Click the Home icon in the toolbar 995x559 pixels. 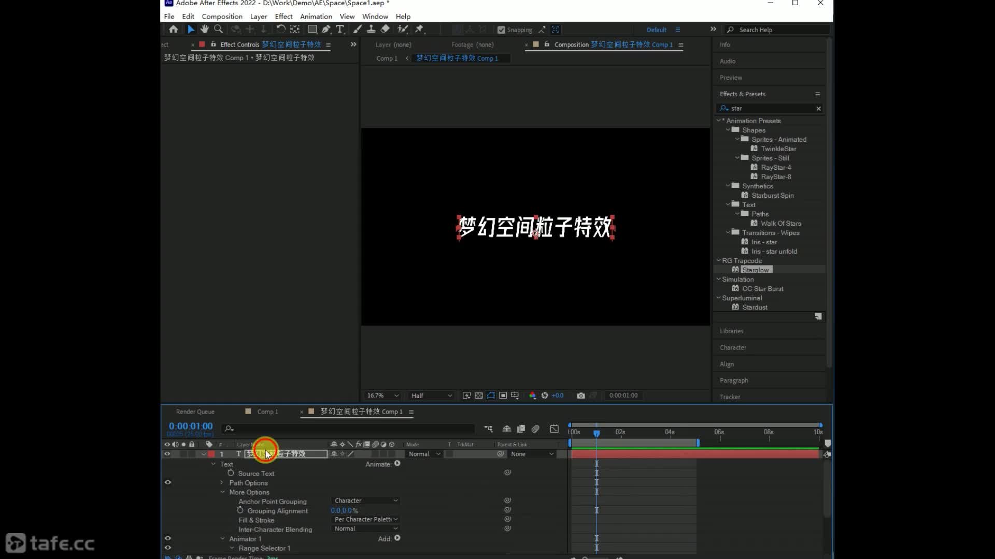pos(174,30)
